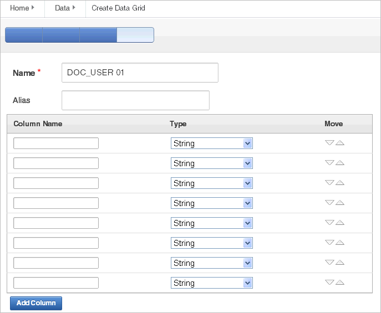381x313 pixels.
Task: Click move-down arrow in second column row
Action: 329,162
